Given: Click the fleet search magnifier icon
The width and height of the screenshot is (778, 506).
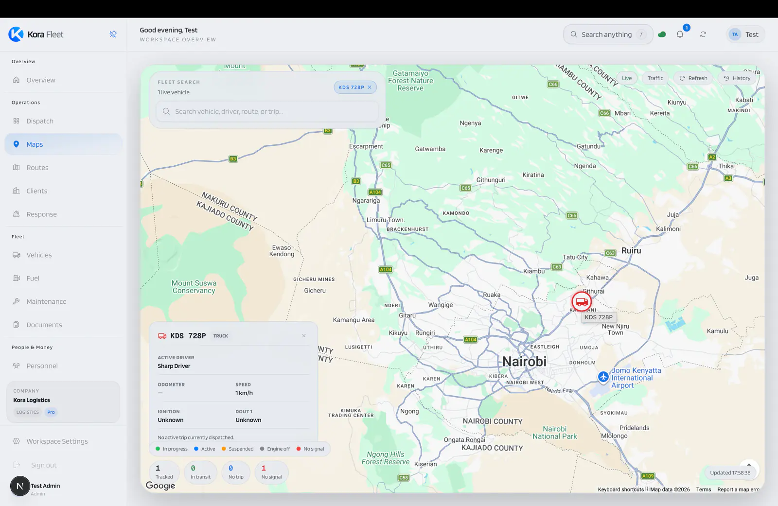Looking at the screenshot, I should pos(166,111).
